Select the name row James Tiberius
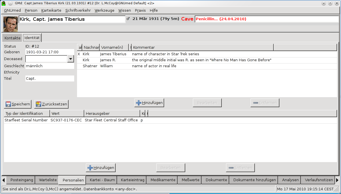Viewport: 341px width, 194px height. point(207,54)
